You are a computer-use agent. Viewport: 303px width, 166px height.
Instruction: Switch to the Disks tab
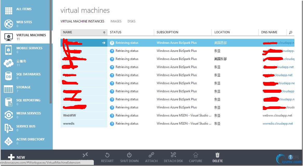point(131,21)
